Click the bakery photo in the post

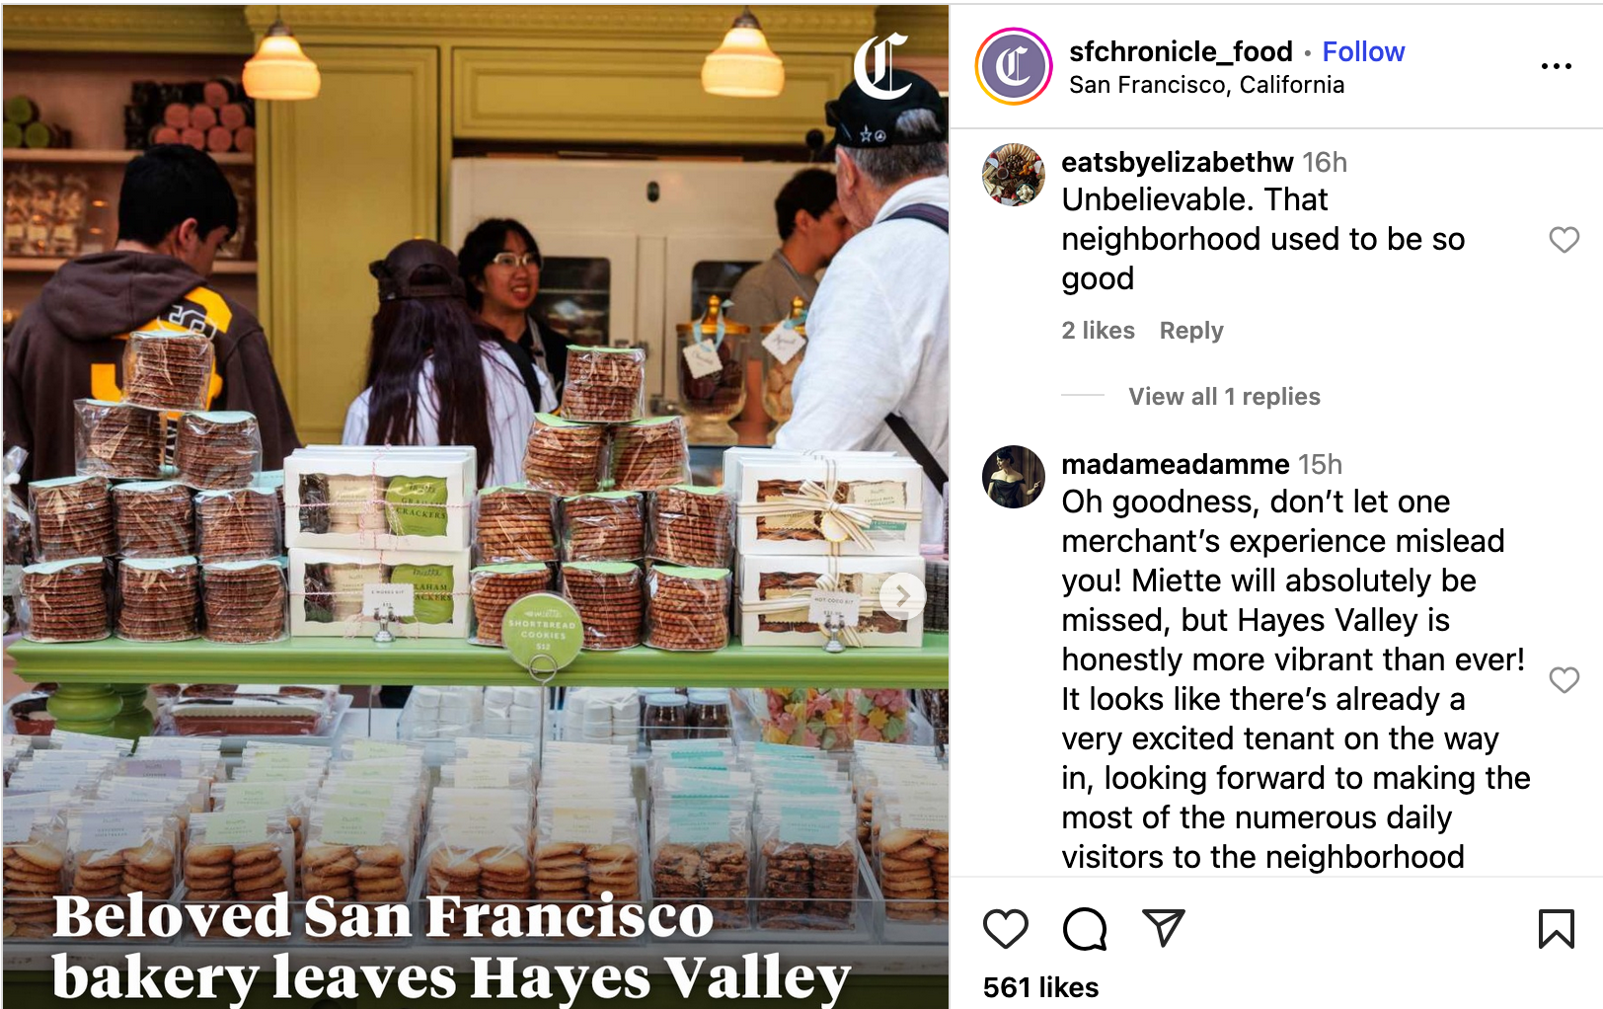point(476,505)
